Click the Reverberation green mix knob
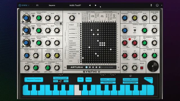This screenshot has height=101, width=180. click(144, 43)
